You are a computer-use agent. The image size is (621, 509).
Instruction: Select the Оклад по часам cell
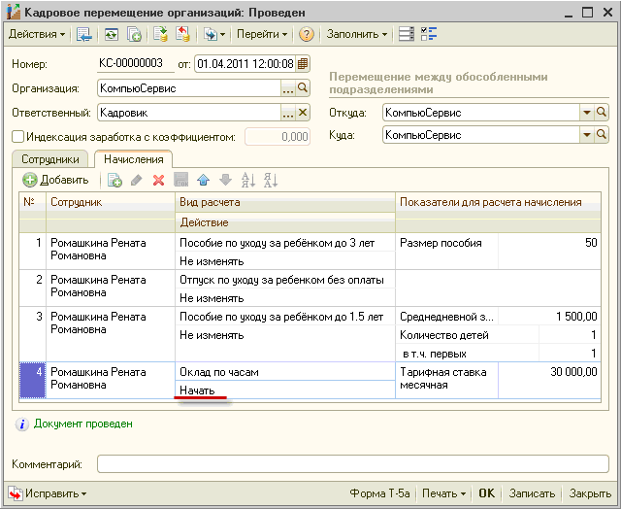[285, 372]
